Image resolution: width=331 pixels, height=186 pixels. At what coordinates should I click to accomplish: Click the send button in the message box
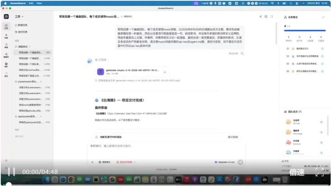240,162
